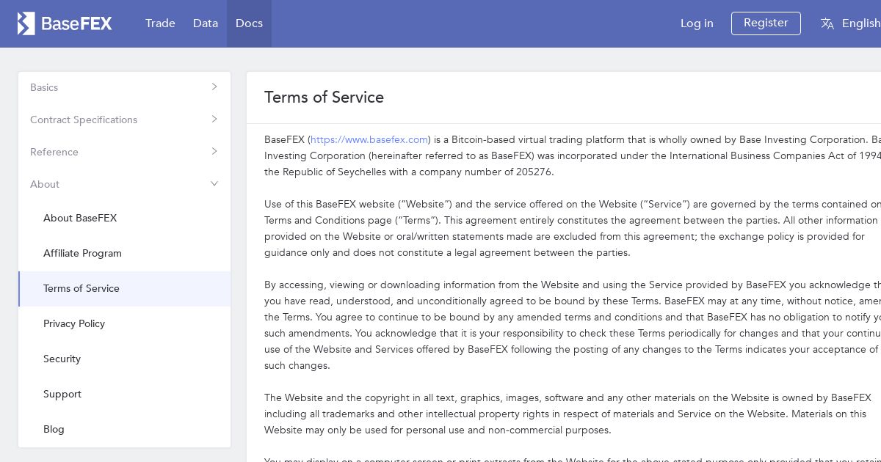
Task: Click the Contract Specifications sidebar heading
Action: point(84,120)
